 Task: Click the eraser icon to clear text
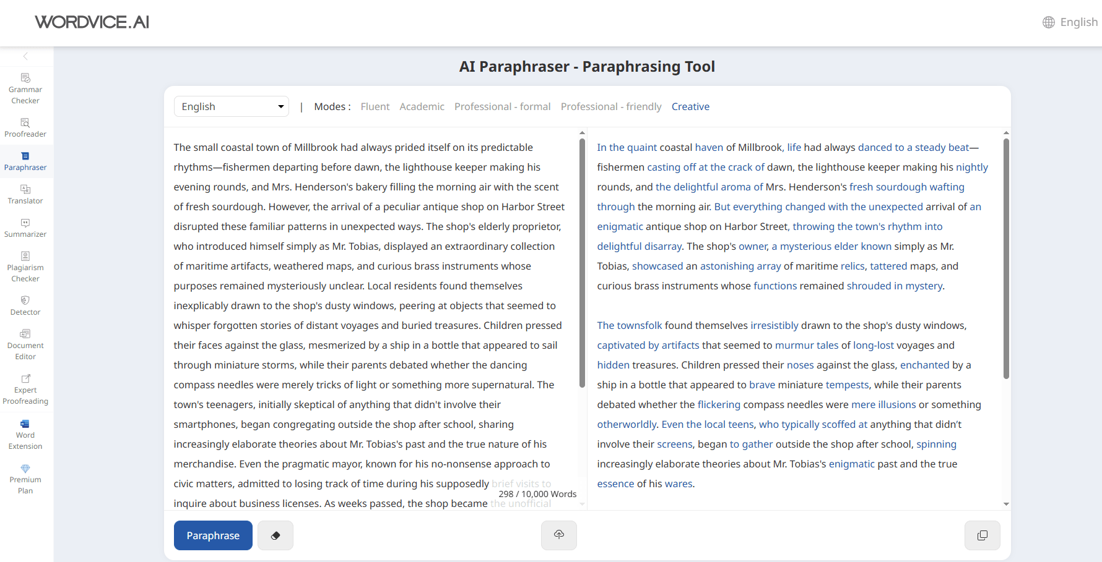(x=275, y=535)
